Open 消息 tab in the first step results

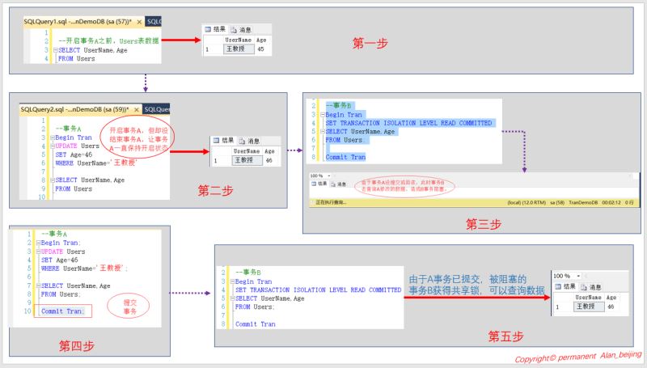click(x=245, y=30)
